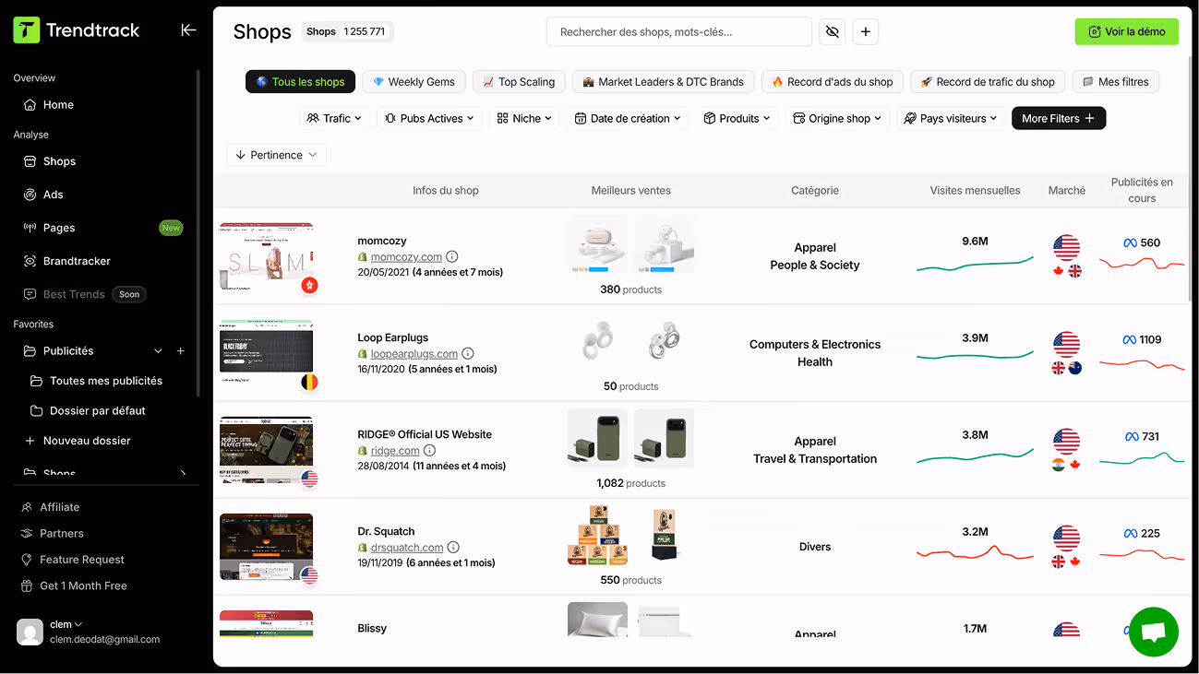Open the chat support bubble
The height and width of the screenshot is (674, 1199).
coord(1154,632)
